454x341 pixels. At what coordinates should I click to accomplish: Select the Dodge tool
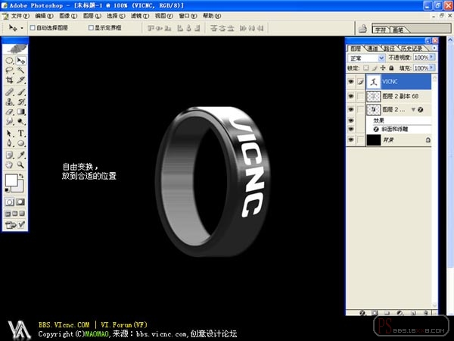click(x=21, y=121)
